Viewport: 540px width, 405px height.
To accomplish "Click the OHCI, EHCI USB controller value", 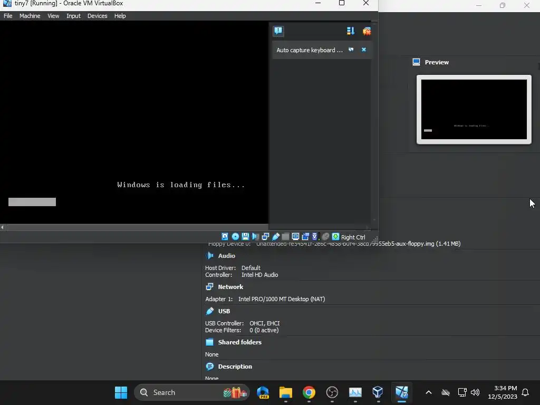I will tap(265, 323).
